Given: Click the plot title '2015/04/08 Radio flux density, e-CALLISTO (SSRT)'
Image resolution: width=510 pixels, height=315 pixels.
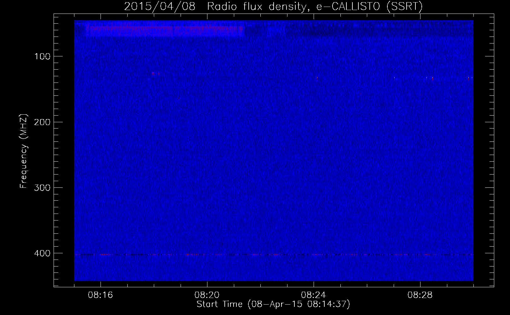Looking at the screenshot, I should tap(273, 6).
